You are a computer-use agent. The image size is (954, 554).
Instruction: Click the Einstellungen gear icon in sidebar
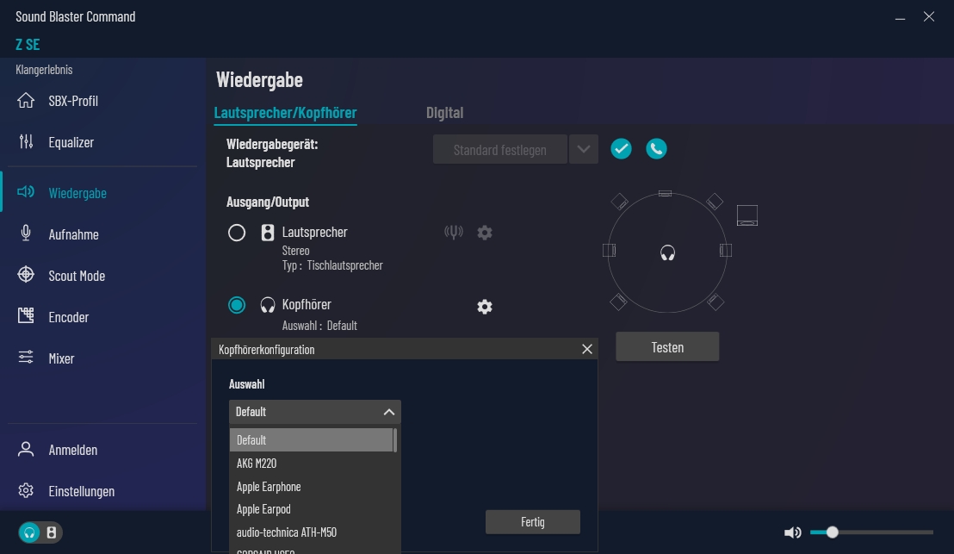coord(26,490)
